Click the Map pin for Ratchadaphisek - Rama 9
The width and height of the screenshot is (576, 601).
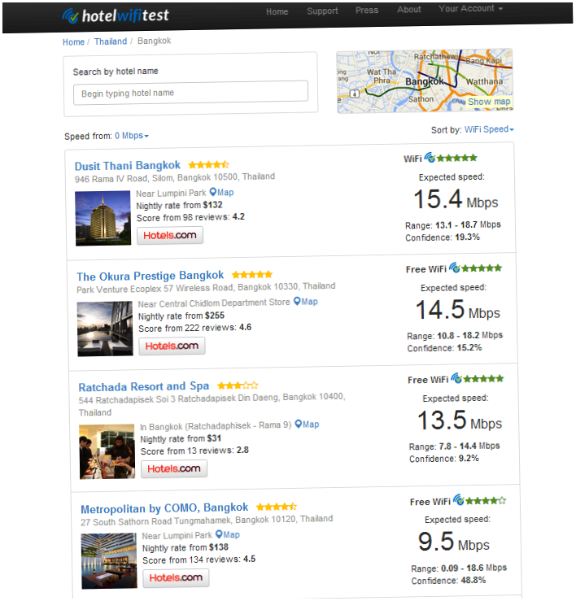coord(307,425)
